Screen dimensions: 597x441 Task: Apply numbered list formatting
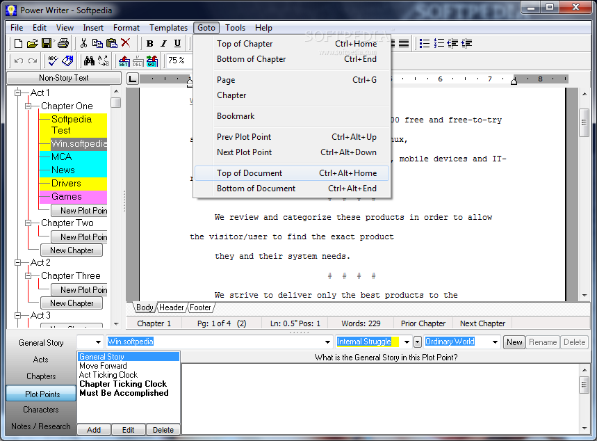(x=439, y=43)
